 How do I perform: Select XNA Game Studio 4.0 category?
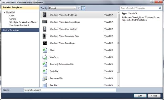pos(19,25)
